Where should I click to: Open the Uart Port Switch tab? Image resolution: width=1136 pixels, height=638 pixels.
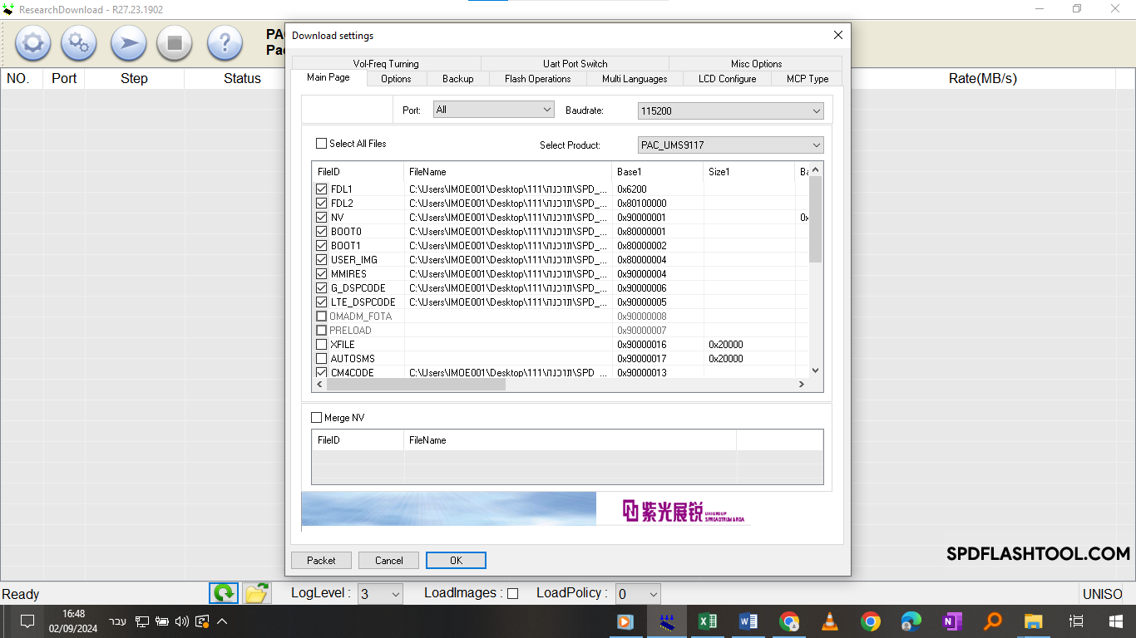click(x=575, y=64)
